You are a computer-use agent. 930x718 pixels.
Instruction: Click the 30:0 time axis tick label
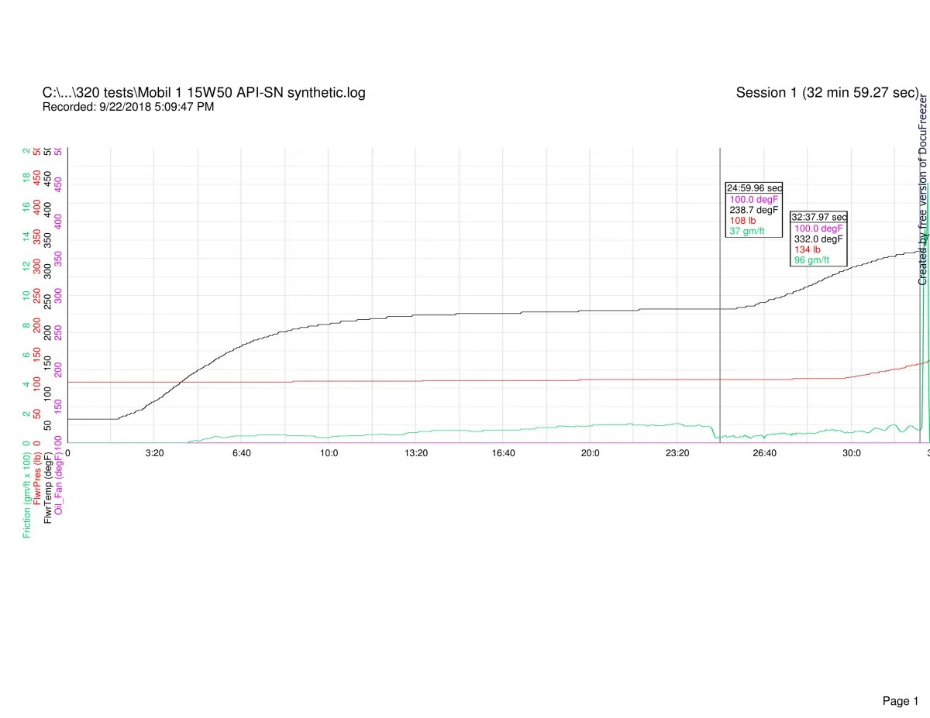point(852,453)
